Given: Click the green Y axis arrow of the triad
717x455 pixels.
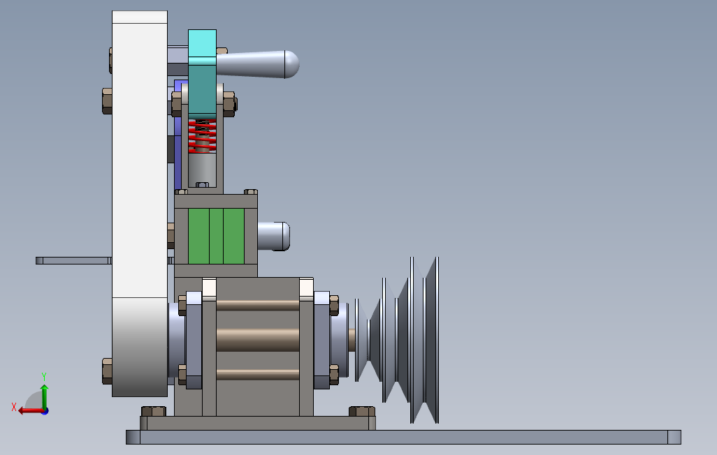Looking at the screenshot, I should coord(44,396).
